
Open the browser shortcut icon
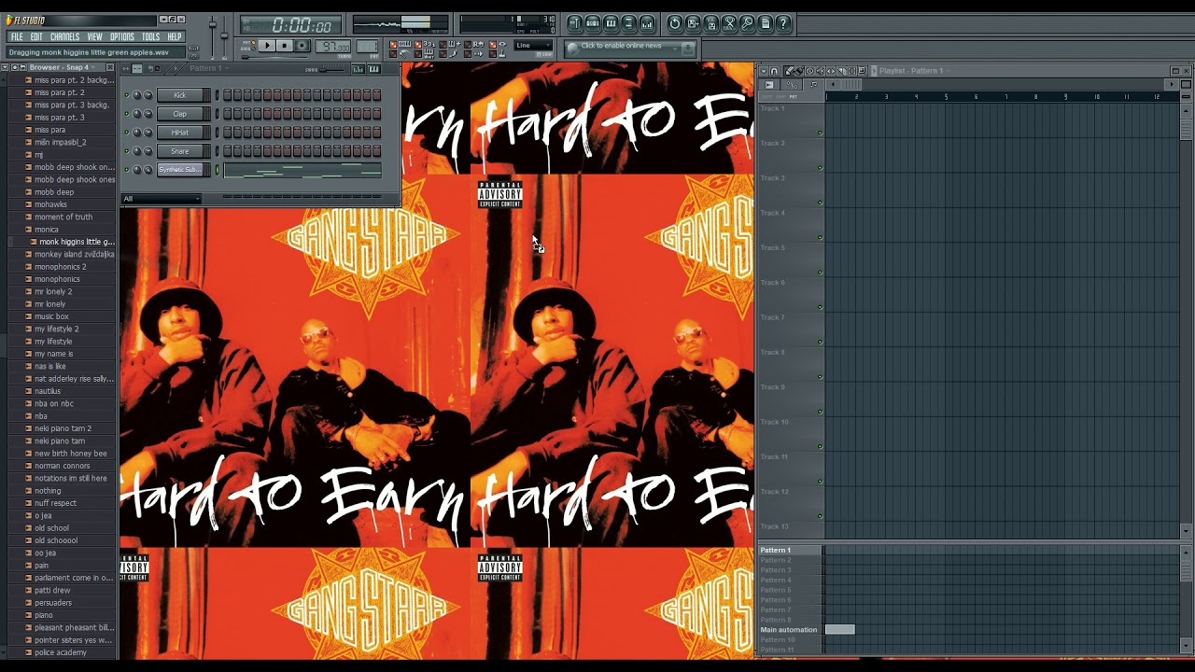point(629,23)
